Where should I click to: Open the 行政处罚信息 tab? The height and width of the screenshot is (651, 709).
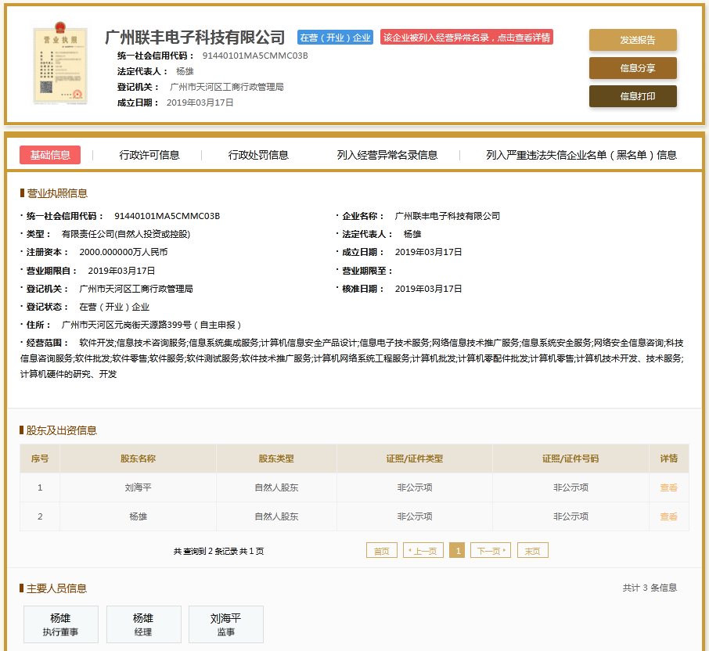(x=258, y=155)
